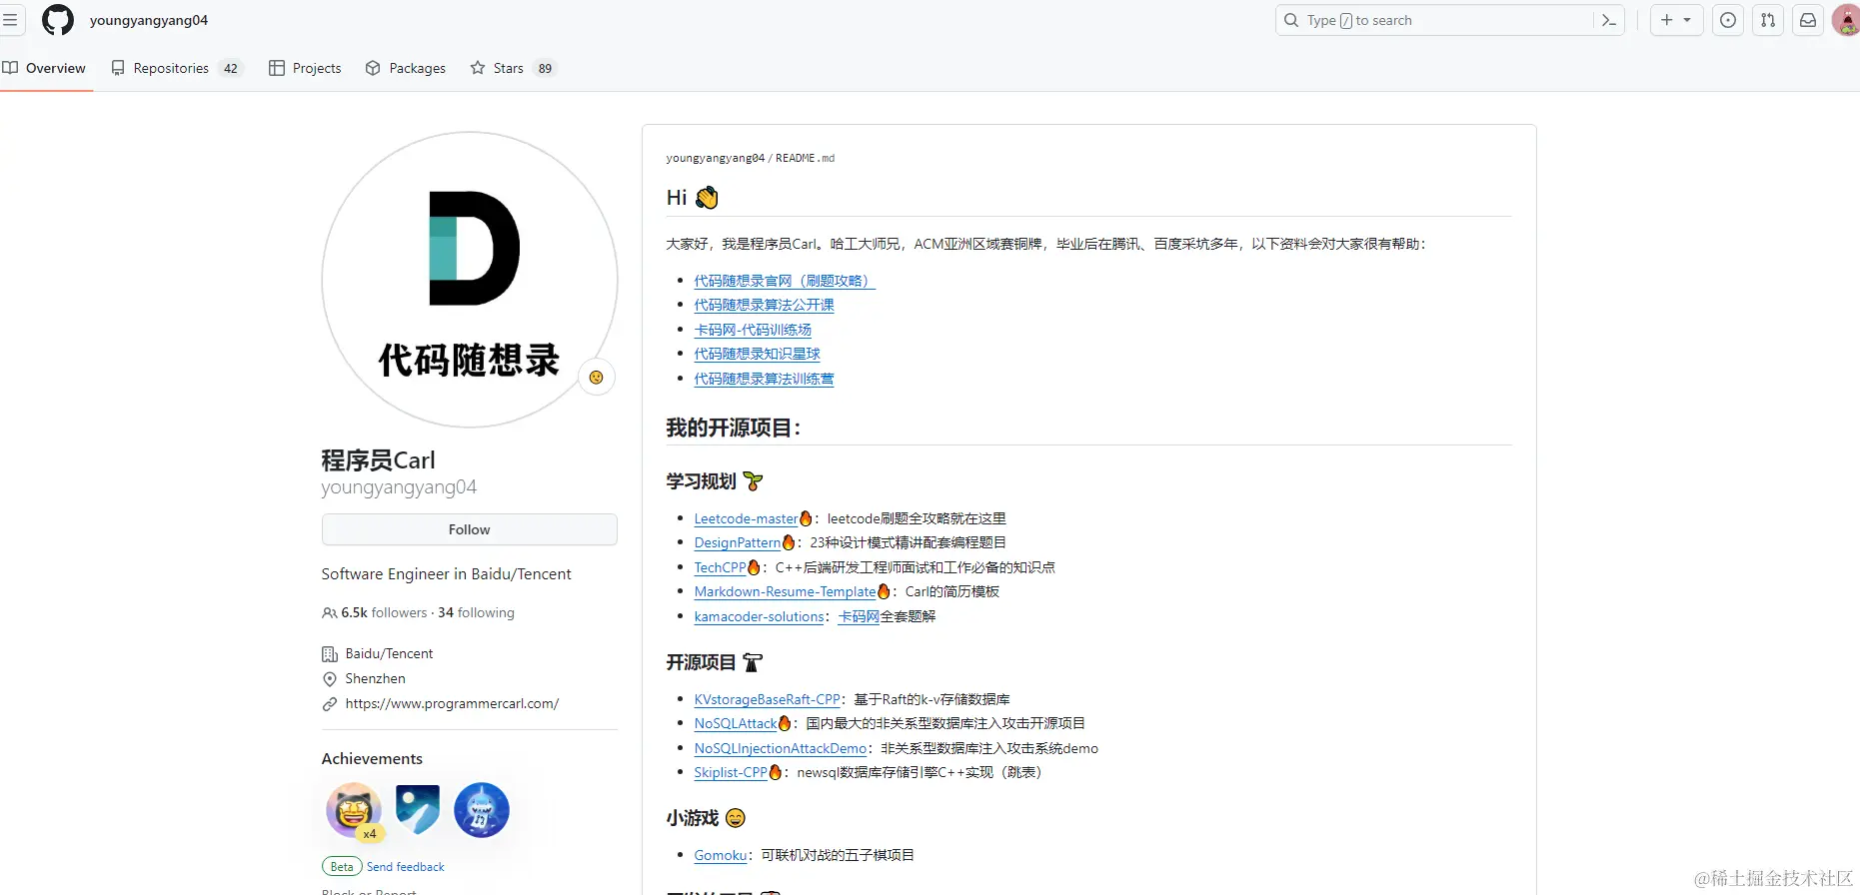Click the smiley emoji beside 小游戏
This screenshot has height=895, width=1860.
736,818
